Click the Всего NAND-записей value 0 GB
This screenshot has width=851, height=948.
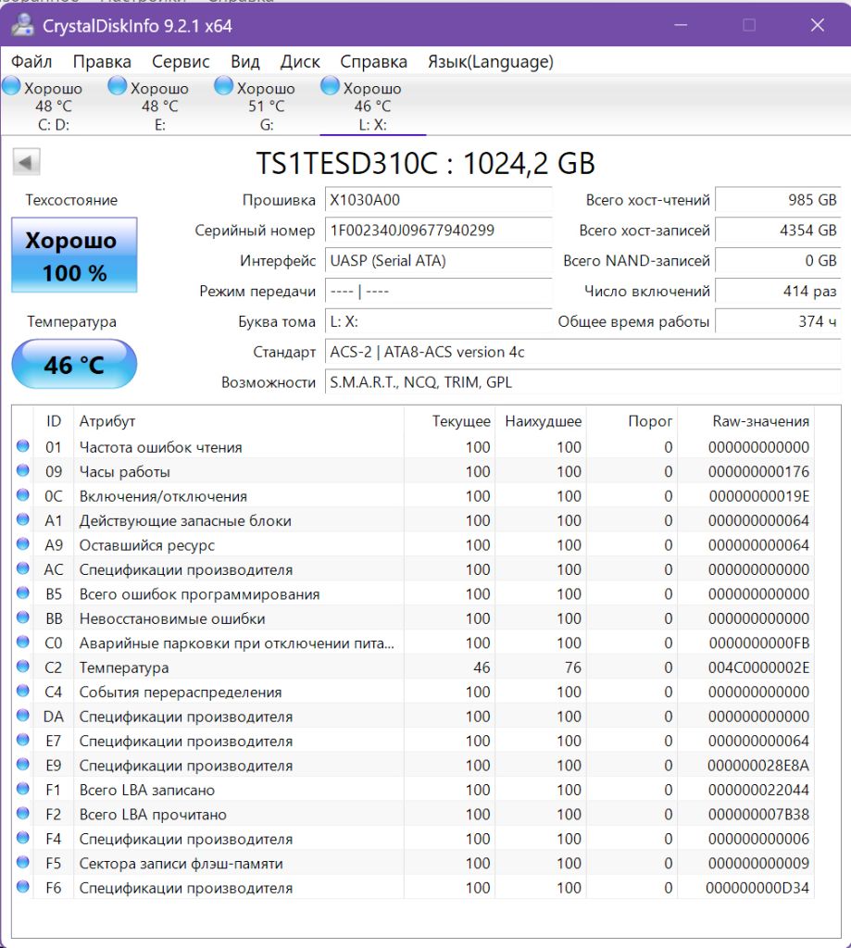click(x=778, y=260)
